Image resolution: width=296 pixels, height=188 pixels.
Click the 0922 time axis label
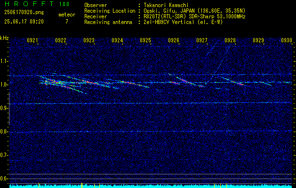pos(61,40)
